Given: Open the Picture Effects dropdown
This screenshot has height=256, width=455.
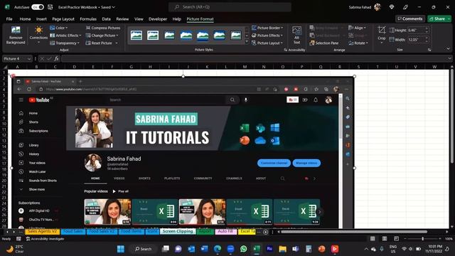Looking at the screenshot, I should pyautogui.click(x=267, y=36).
